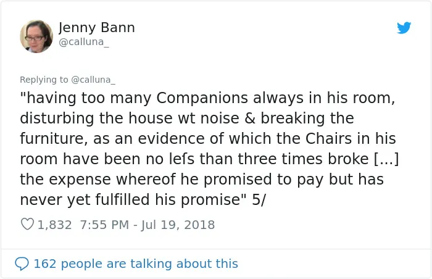Image resolution: width=432 pixels, height=279 pixels.
Task: Click the gray "Replying to" label
Action: click(x=44, y=80)
